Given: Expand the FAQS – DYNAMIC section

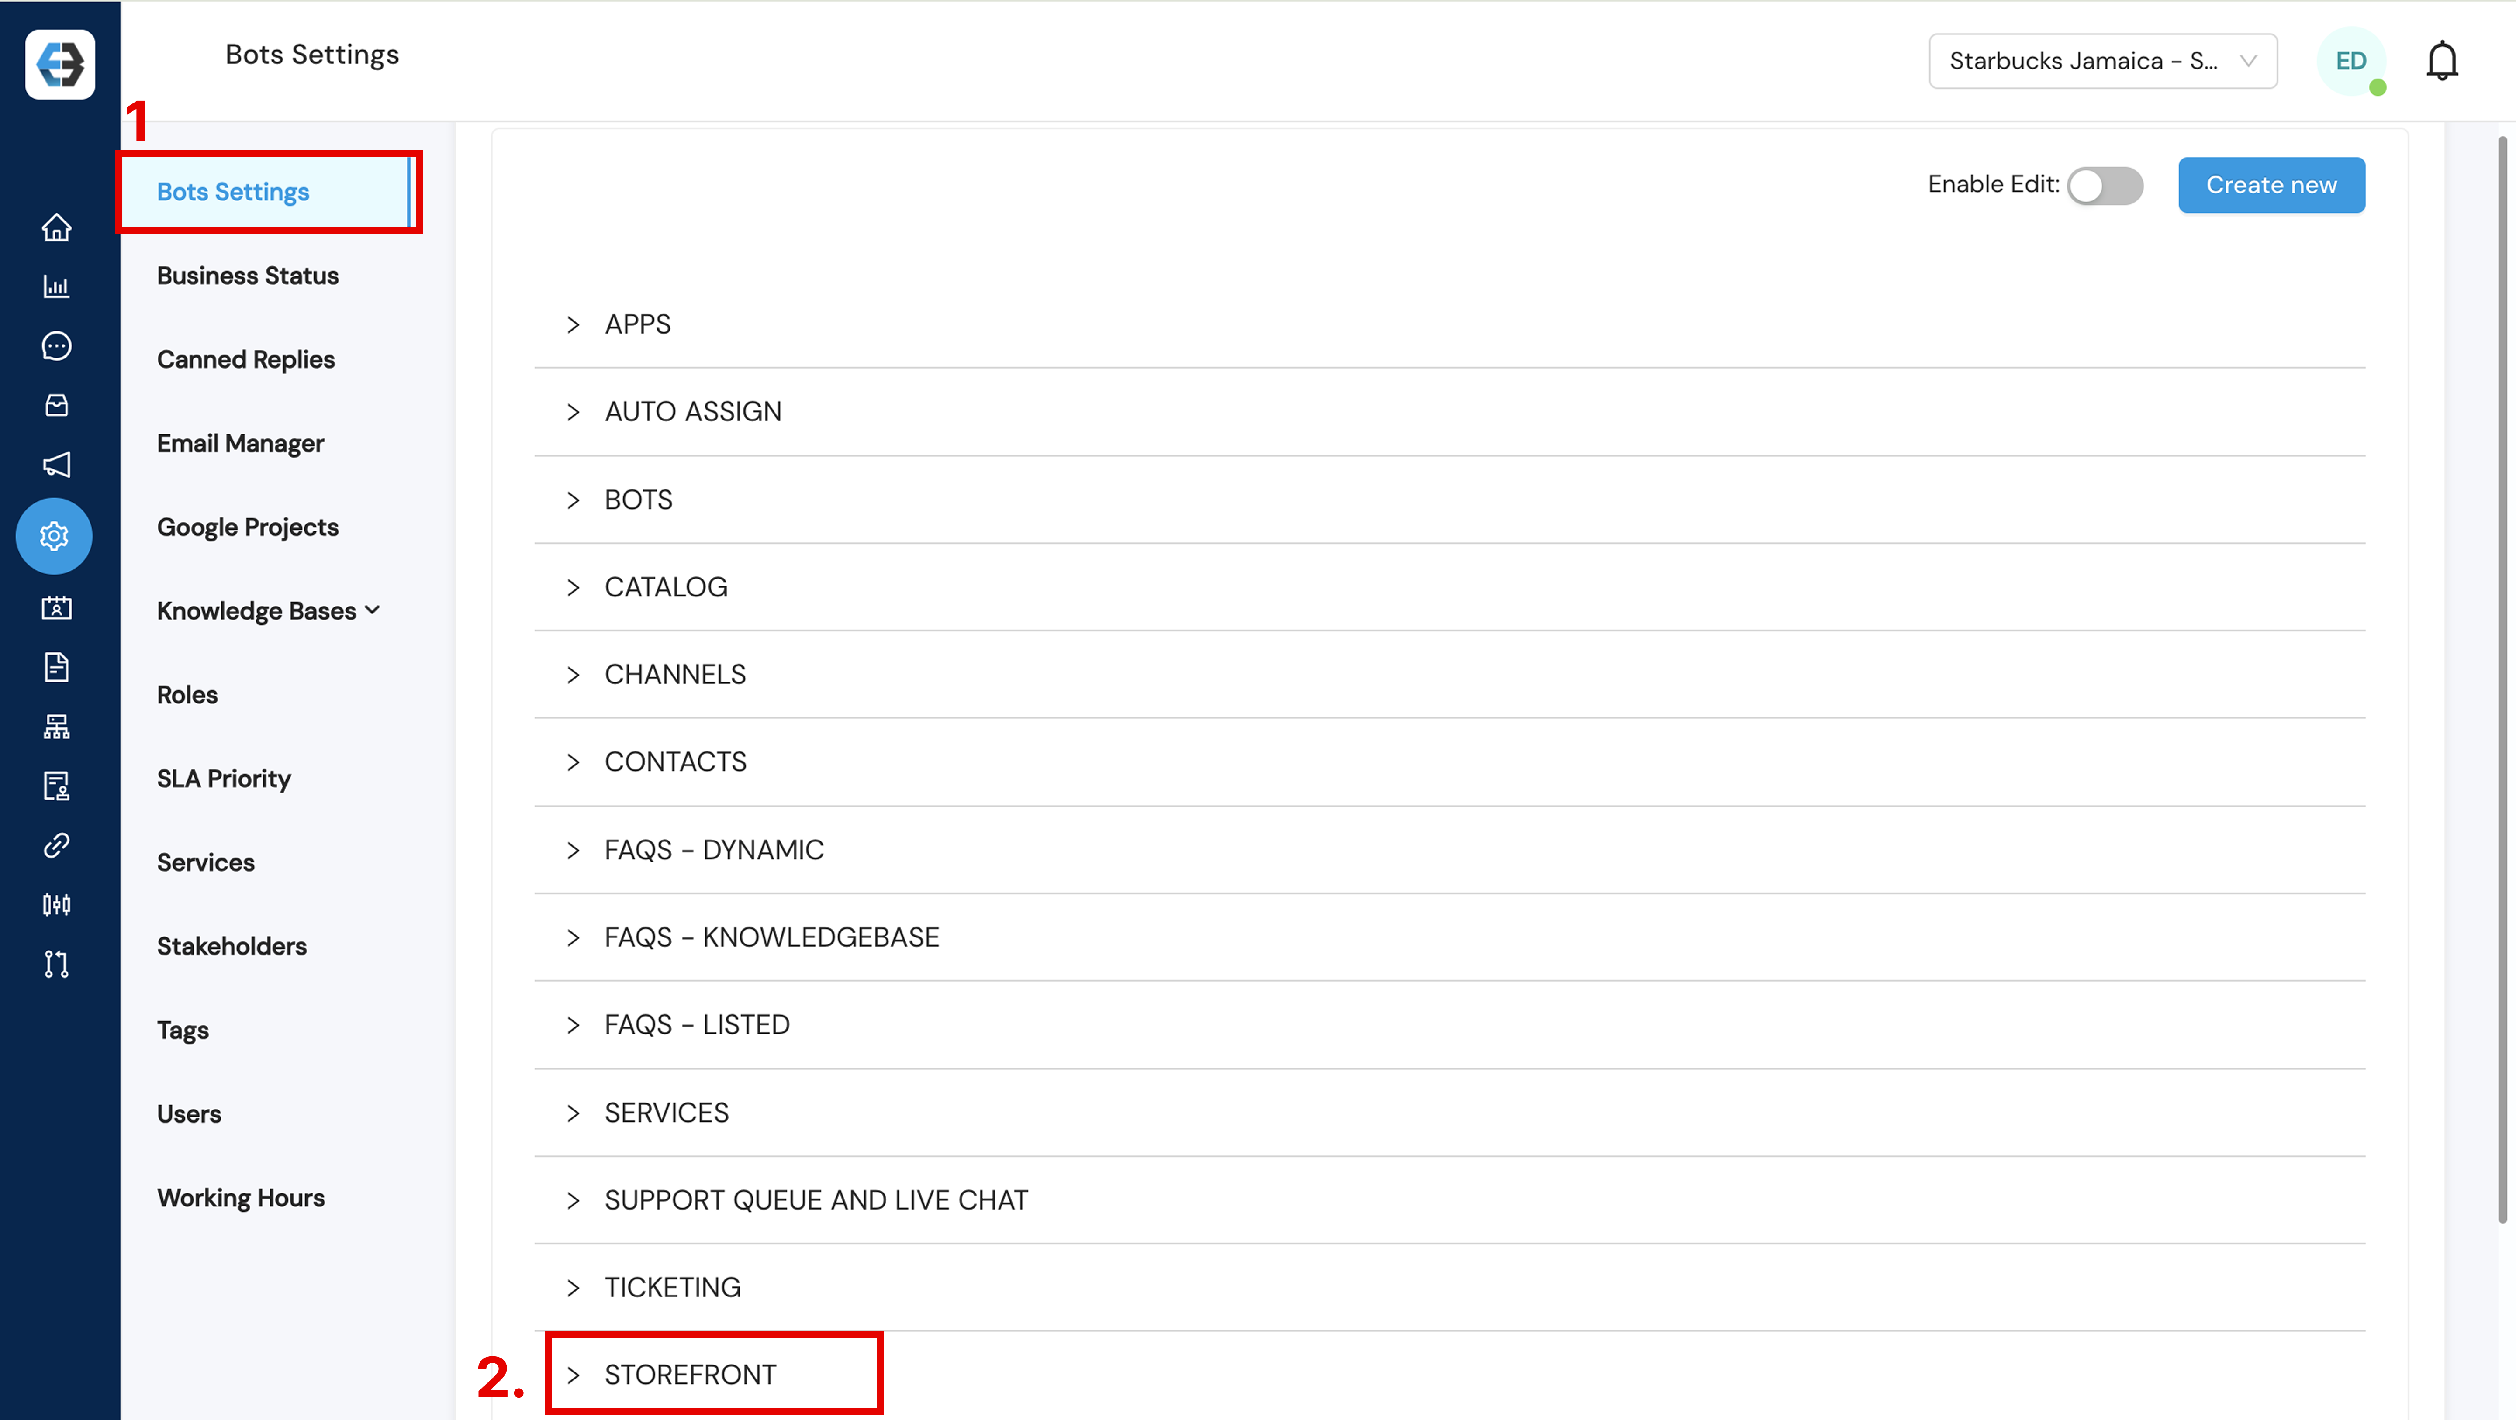Looking at the screenshot, I should (1449, 850).
